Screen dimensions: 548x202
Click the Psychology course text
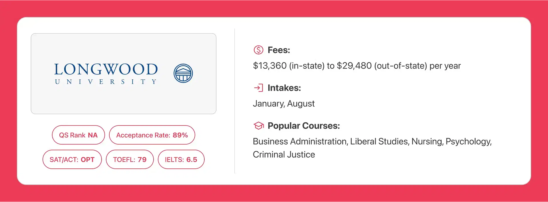pyautogui.click(x=468, y=141)
